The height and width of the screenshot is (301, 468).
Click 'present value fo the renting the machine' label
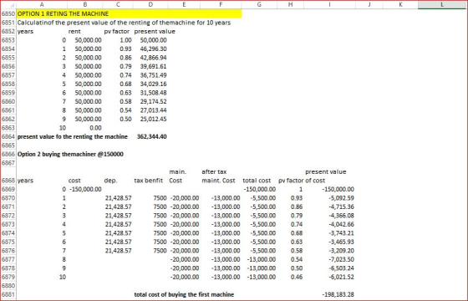[x=73, y=136]
